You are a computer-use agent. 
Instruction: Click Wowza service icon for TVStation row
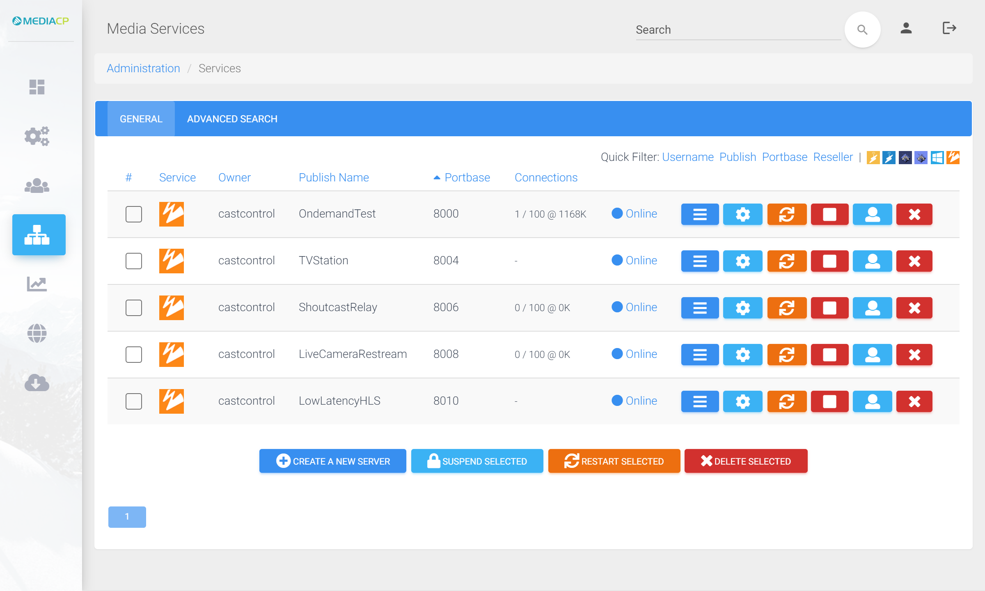click(172, 261)
